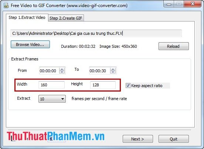Open the frame rate dropdown
Viewport: 204px width, 149px height.
(x=52, y=99)
